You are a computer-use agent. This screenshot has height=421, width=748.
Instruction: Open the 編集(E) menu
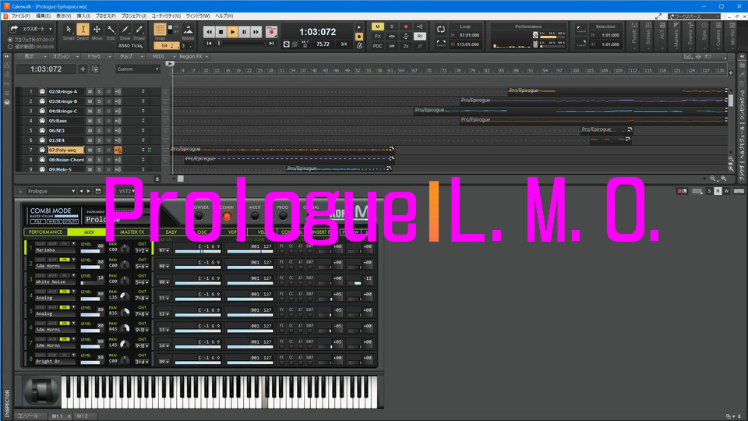pos(43,16)
